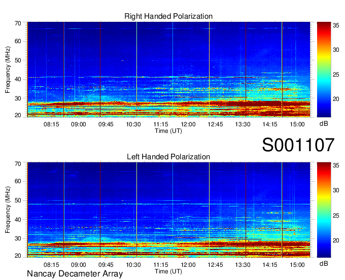
Task: Select the Frequency (MHz) axis label of Left Handed plot
Action: point(8,210)
